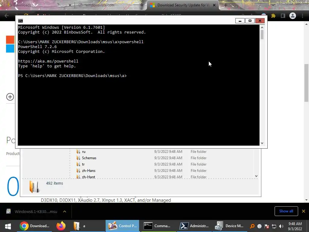Open the Windows Start button
This screenshot has height=232, width=309.
pyautogui.click(x=8, y=226)
